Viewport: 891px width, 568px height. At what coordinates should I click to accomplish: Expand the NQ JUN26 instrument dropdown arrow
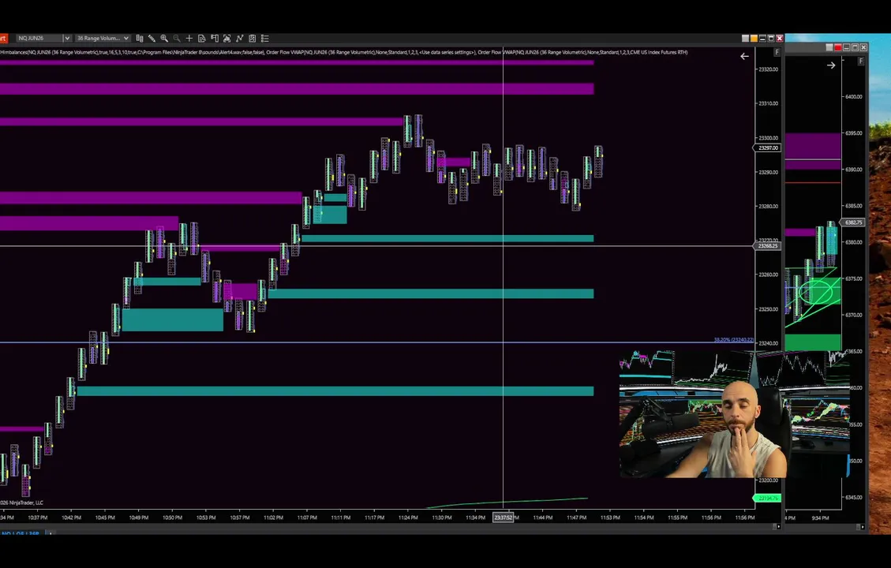coord(66,38)
